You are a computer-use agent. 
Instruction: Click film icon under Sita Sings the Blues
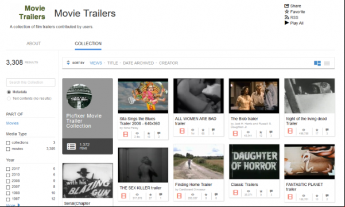click(125, 134)
